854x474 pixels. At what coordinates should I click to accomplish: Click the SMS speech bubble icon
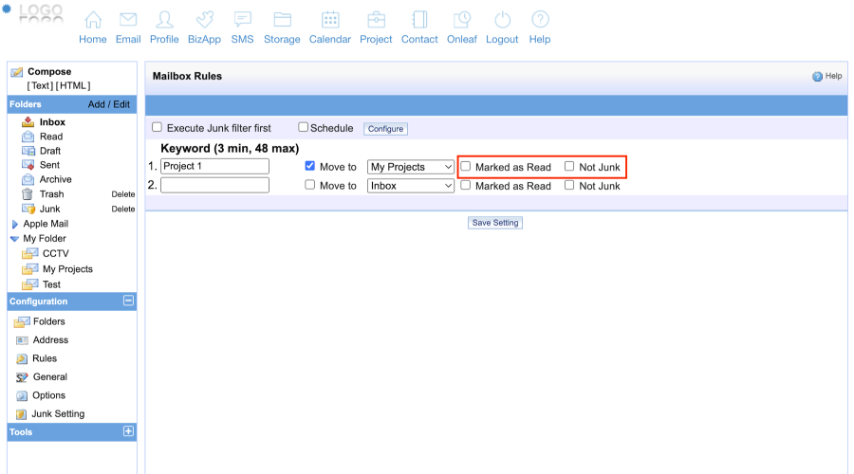[x=242, y=20]
